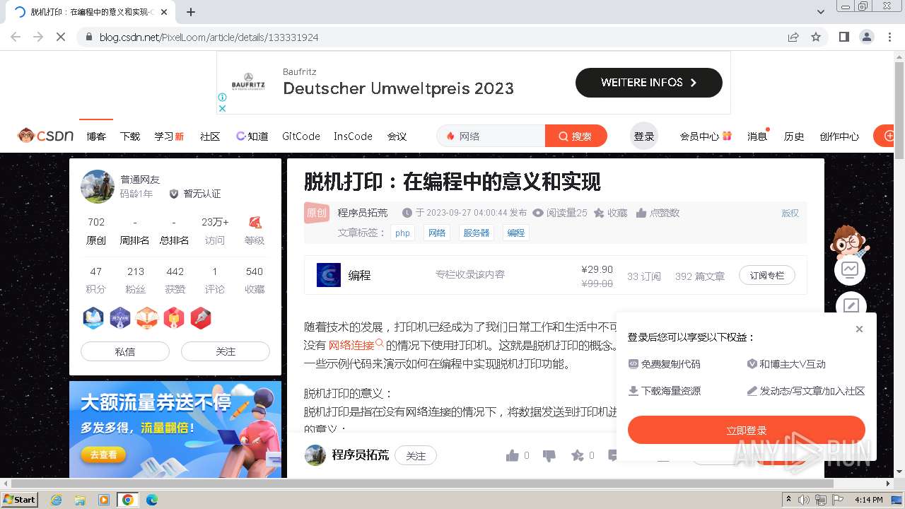This screenshot has height=509, width=905.
Task: Open 历史 browsing history
Action: coord(794,136)
